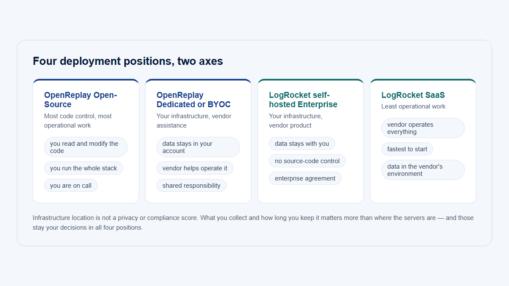Click the 'you are on call' pill

71,186
